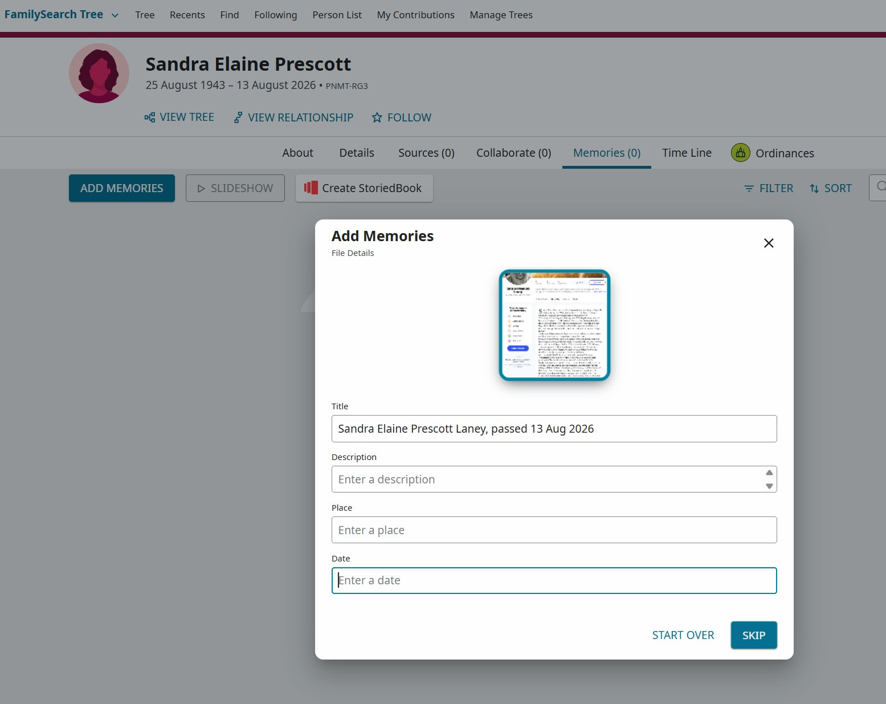Click the Description scroll down arrow

coord(769,486)
